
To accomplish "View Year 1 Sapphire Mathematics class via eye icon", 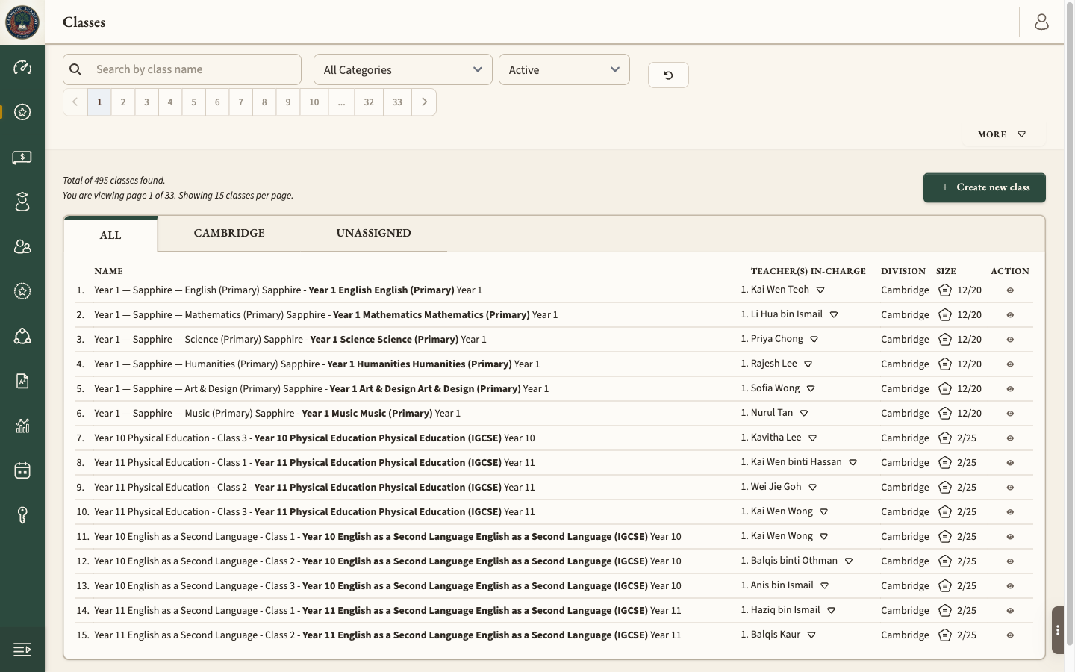I will point(1010,315).
